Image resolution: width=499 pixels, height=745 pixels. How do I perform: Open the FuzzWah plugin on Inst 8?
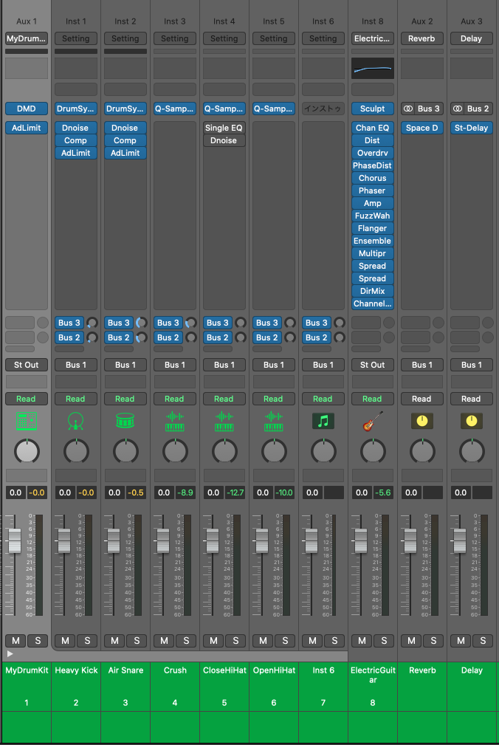[373, 216]
